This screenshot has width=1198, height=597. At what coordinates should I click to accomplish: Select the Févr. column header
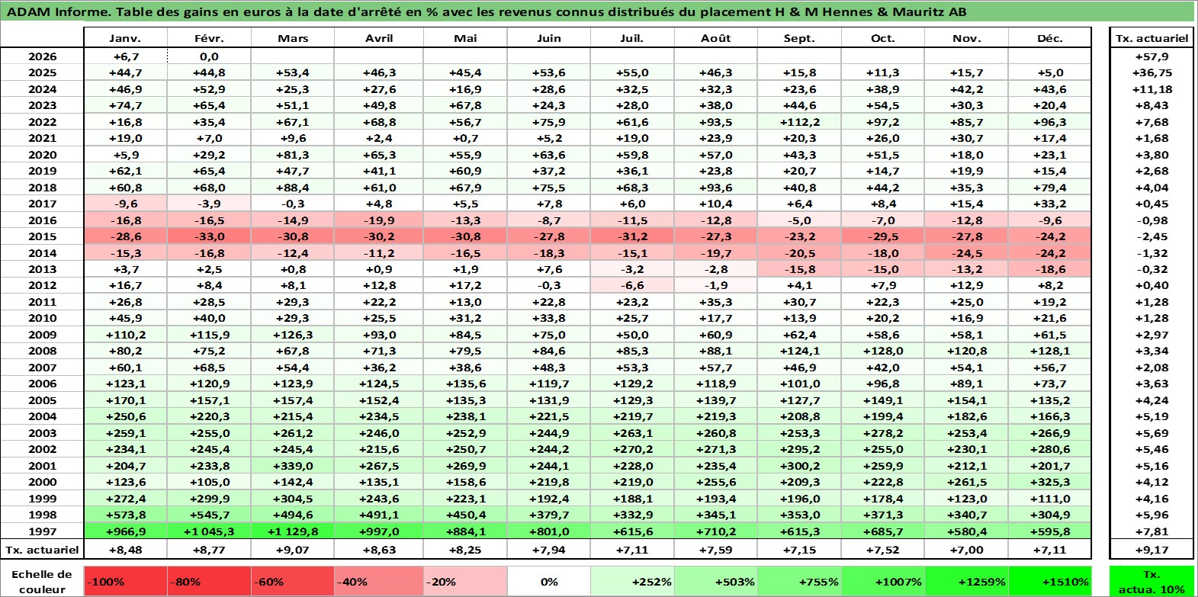click(209, 38)
